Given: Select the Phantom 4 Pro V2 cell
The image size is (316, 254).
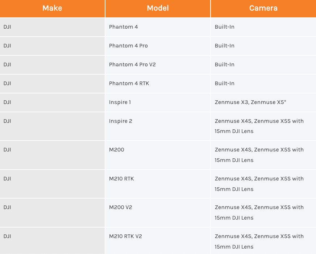Looking at the screenshot, I should (158, 64).
